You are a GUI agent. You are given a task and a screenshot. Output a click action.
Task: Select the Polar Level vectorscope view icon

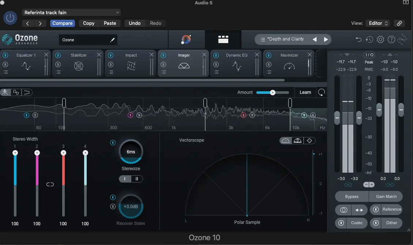click(x=297, y=141)
